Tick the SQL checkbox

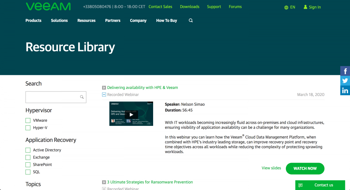pyautogui.click(x=28, y=172)
